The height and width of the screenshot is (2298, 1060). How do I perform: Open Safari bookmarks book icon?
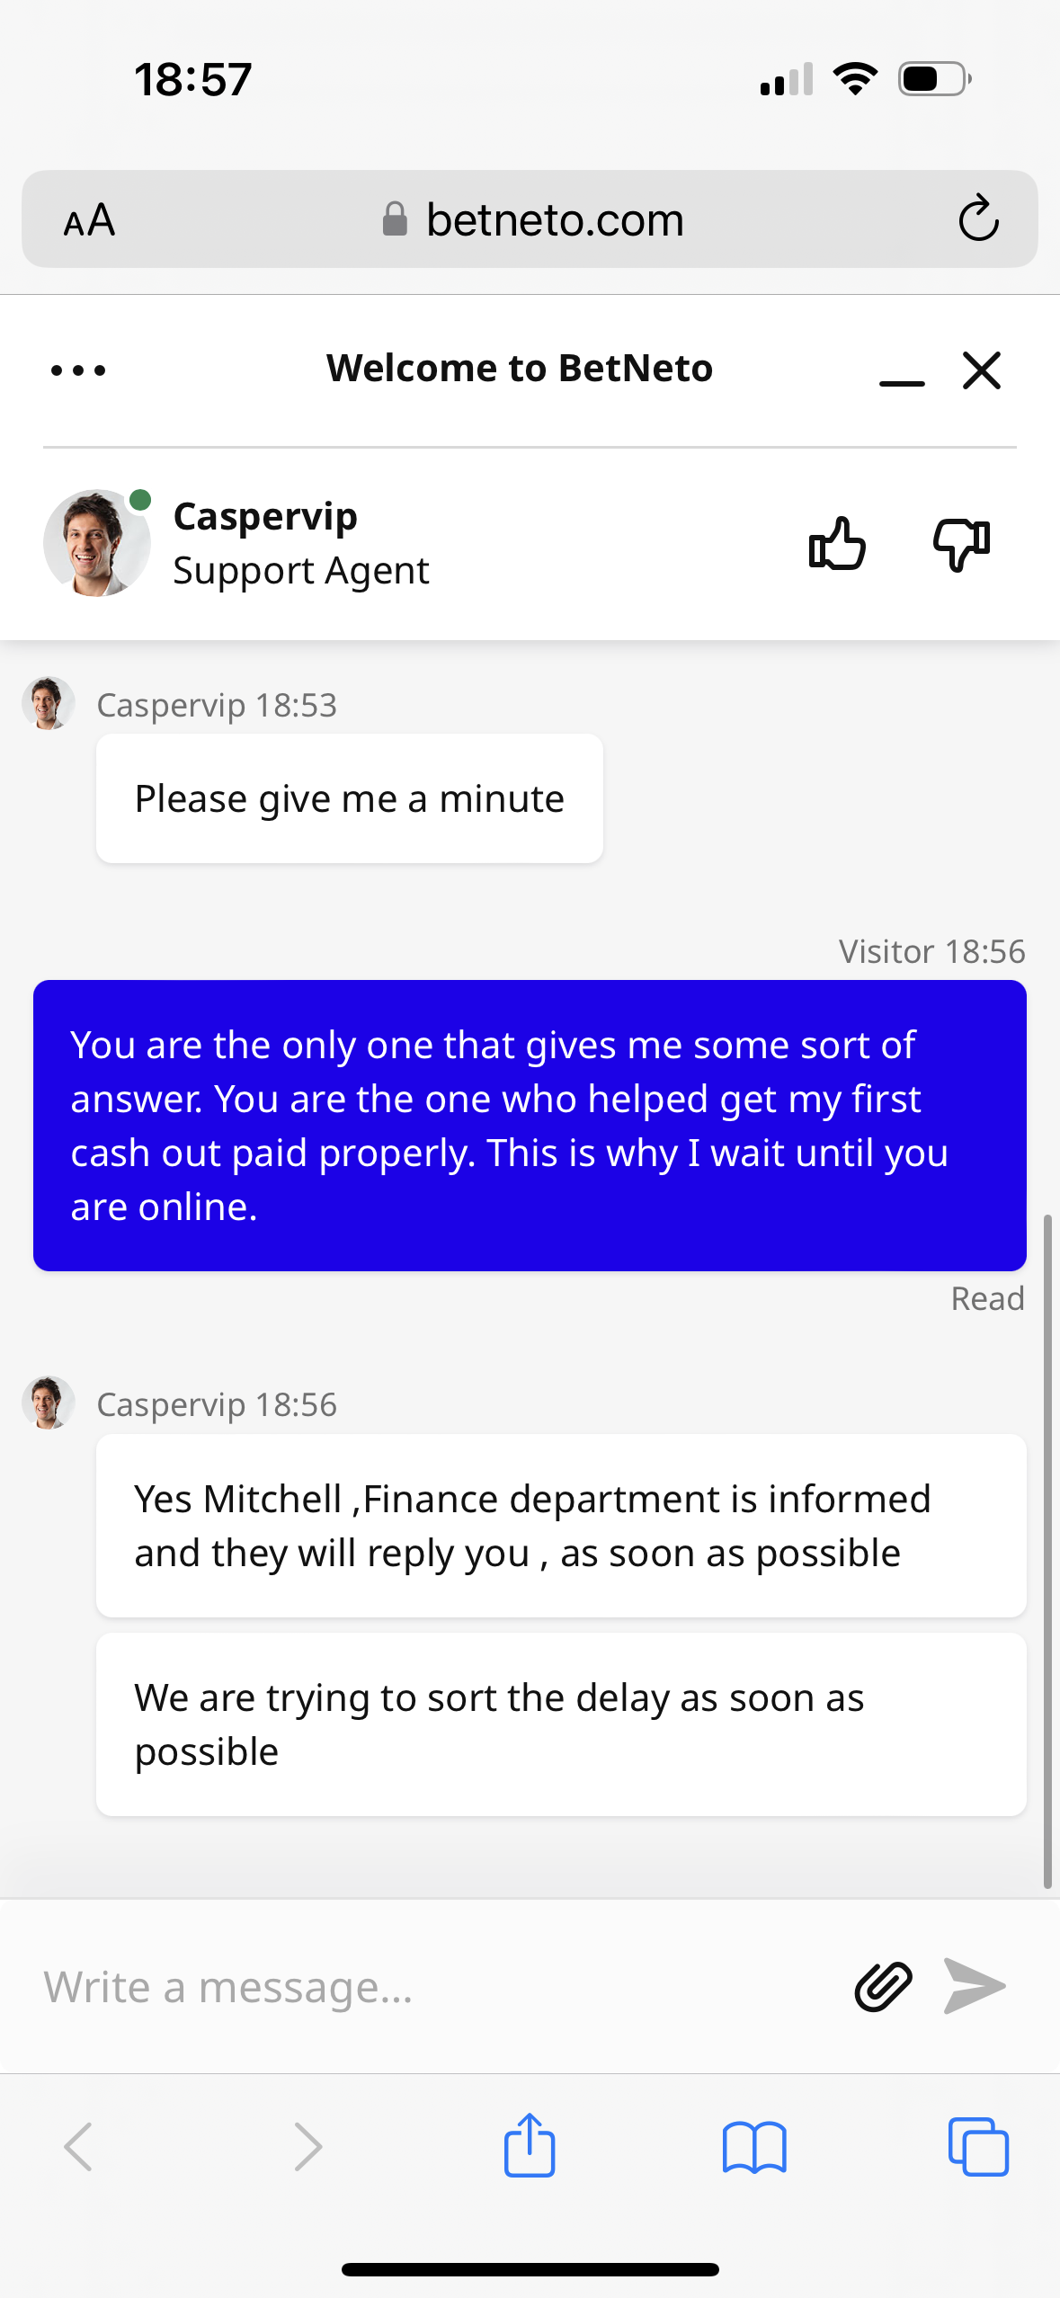(x=754, y=2146)
